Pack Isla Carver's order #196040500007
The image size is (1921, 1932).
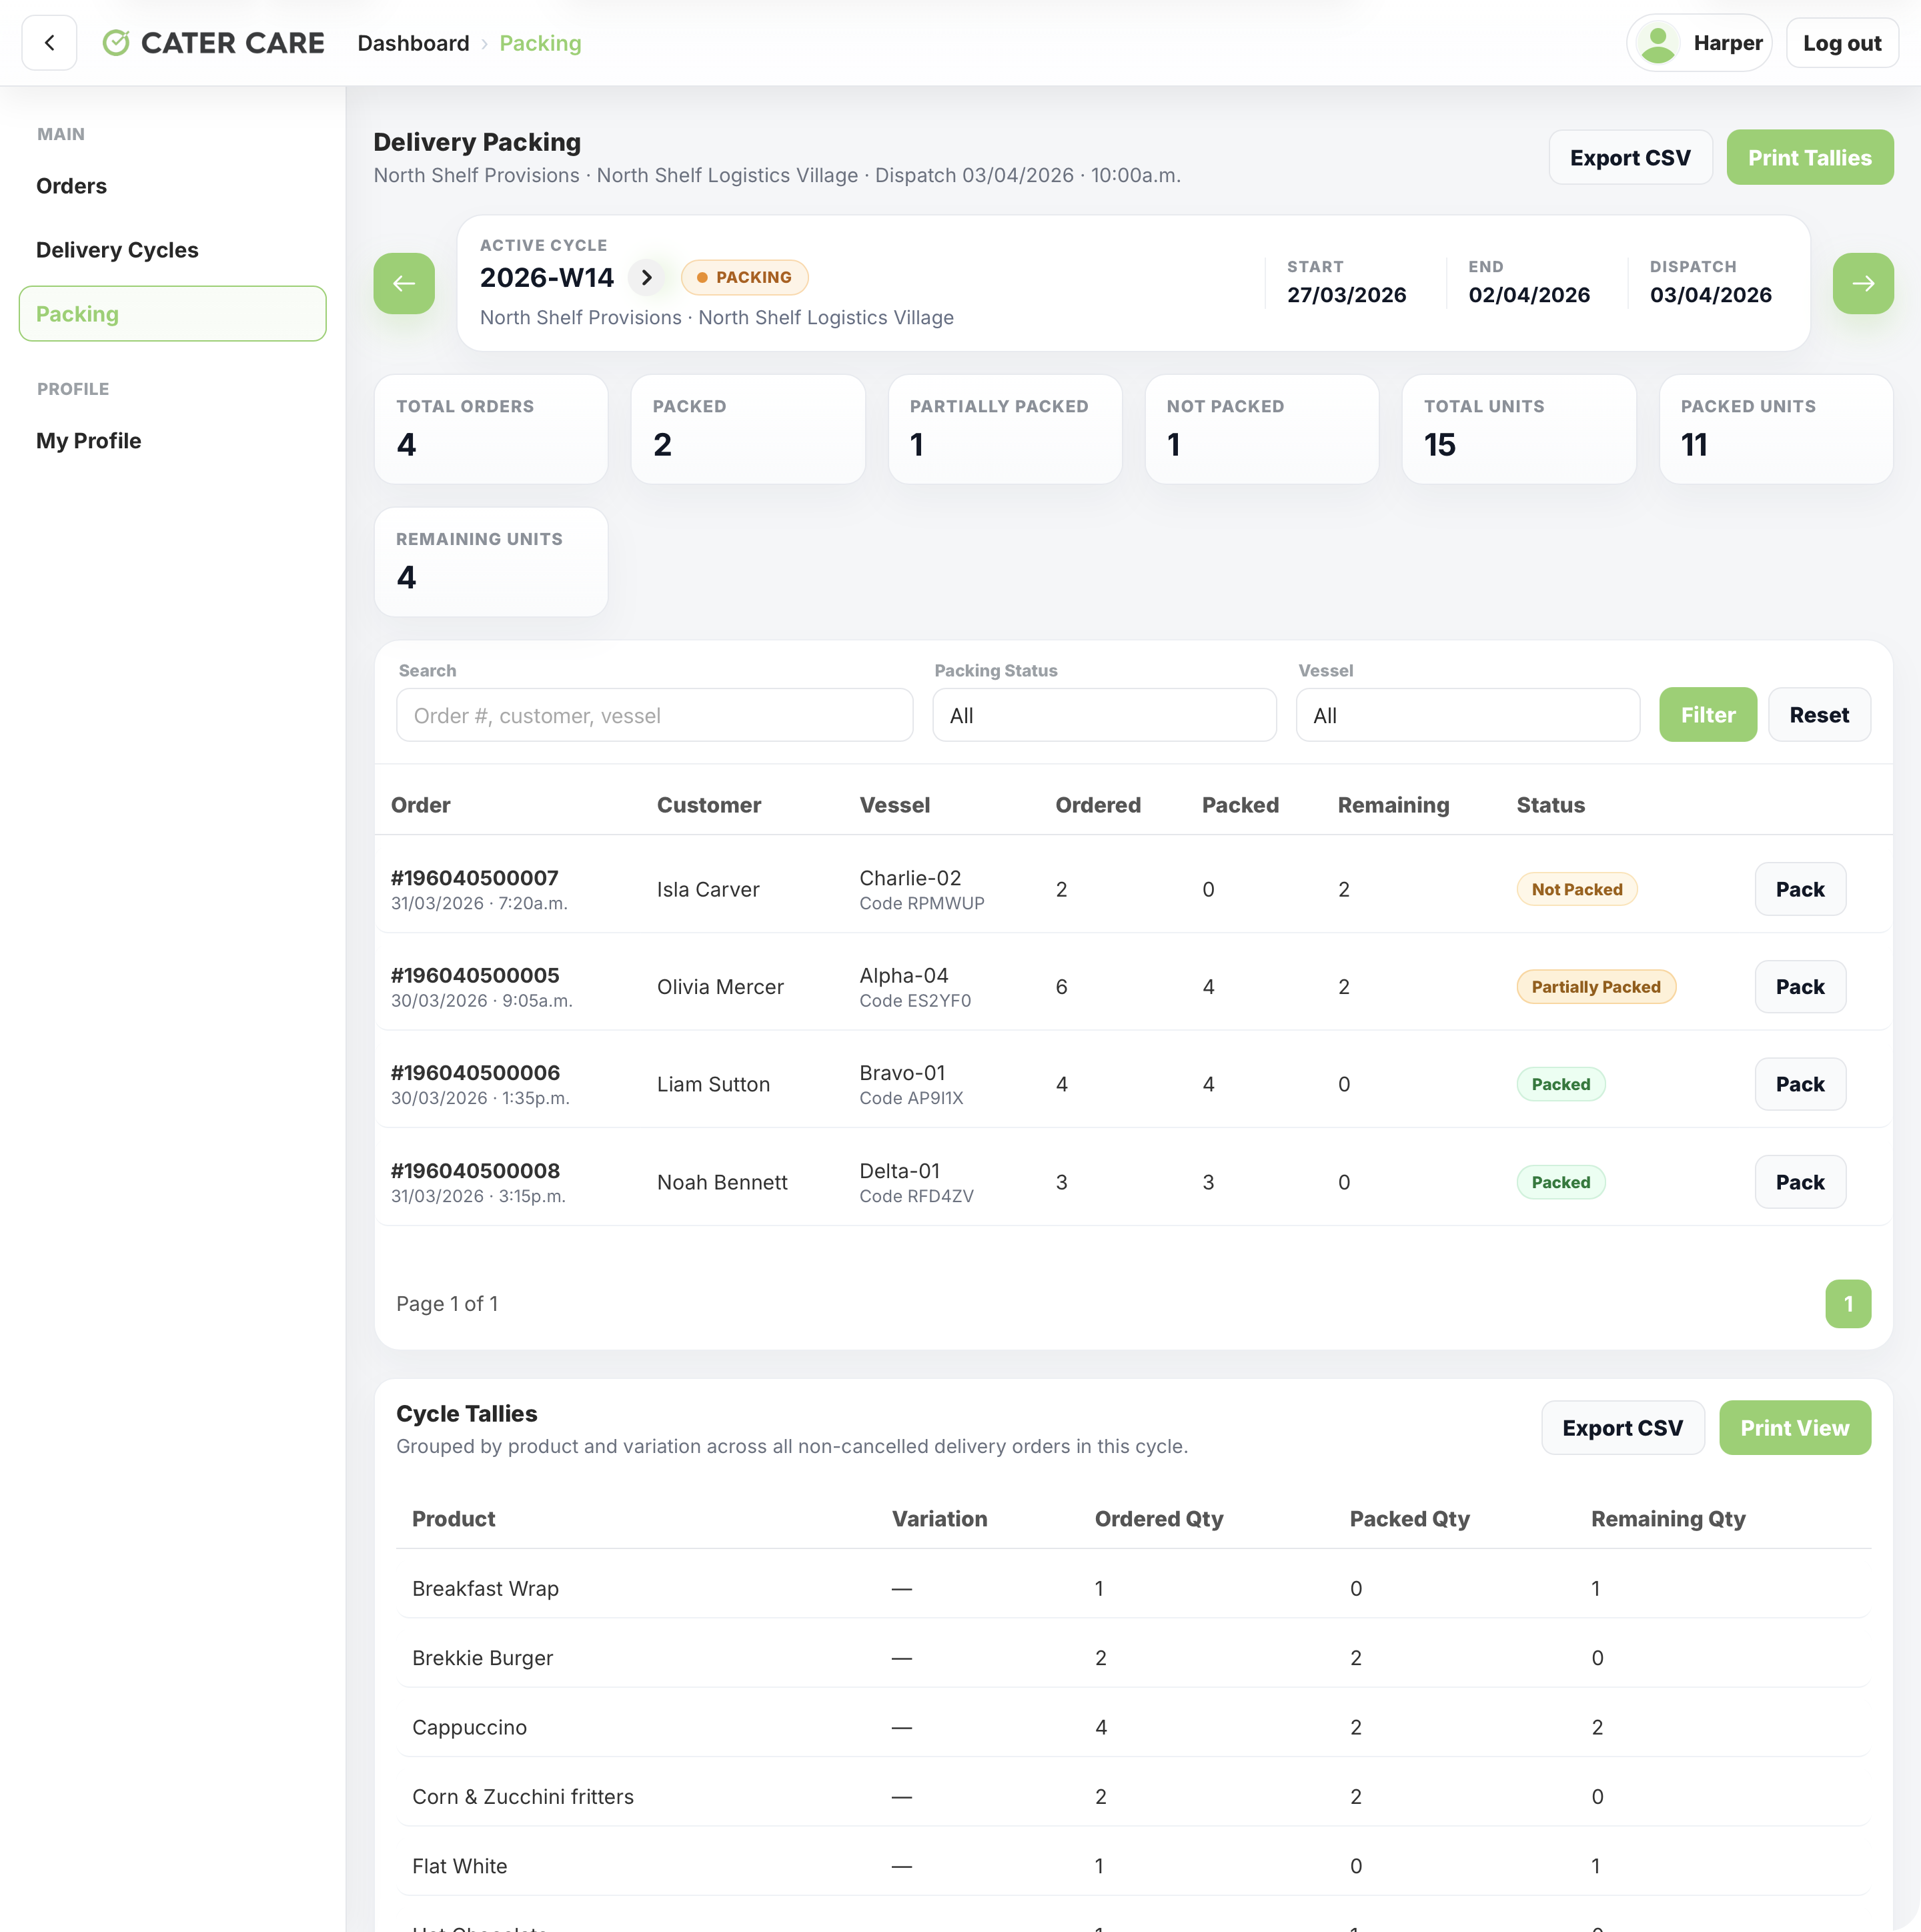(1799, 889)
